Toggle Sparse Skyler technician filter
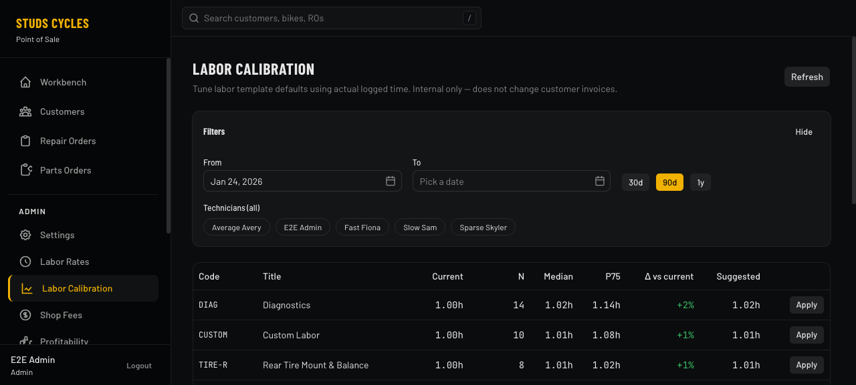856x385 pixels. [484, 228]
